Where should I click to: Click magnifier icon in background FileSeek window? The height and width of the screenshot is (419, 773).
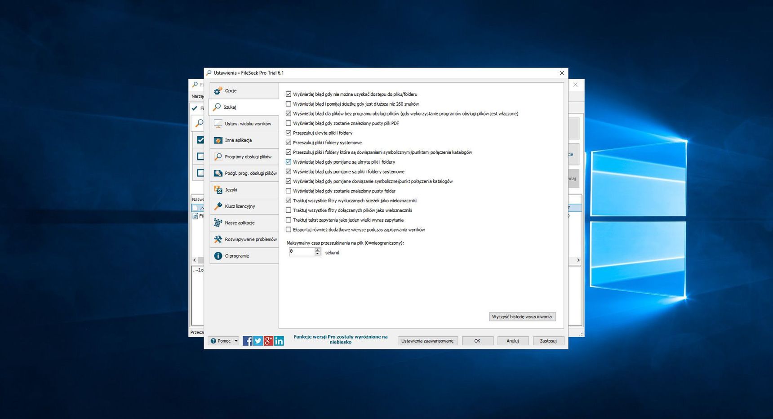pos(199,123)
